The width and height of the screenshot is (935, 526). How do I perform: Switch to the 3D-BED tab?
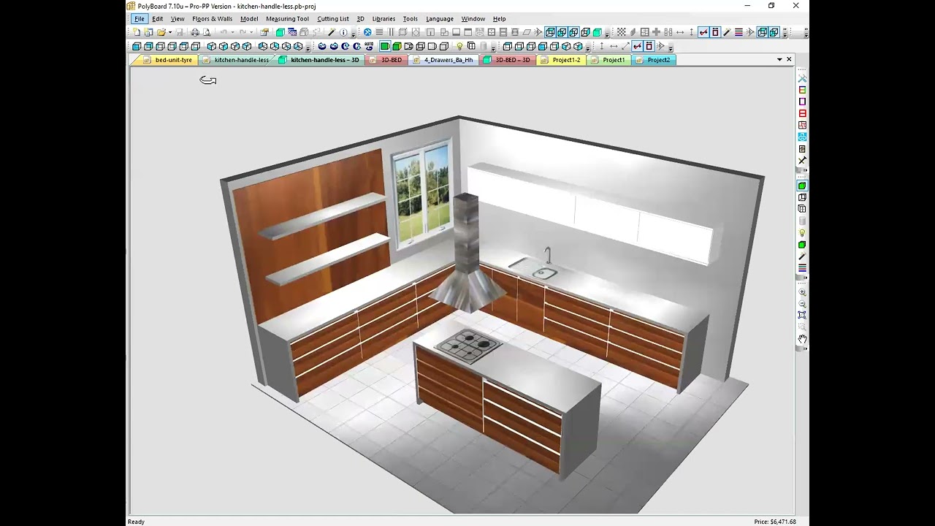(385, 60)
